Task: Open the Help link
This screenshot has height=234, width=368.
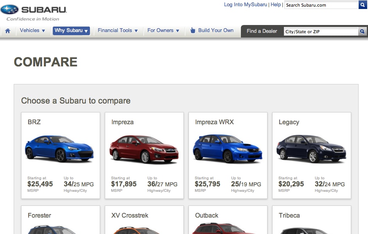Action: tap(276, 5)
